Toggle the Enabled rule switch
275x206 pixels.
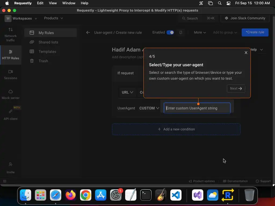point(170,32)
